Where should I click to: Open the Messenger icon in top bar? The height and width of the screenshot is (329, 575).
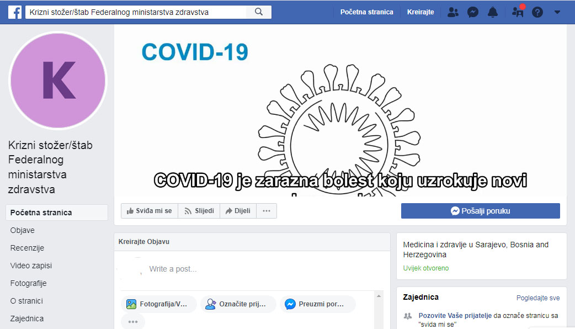coord(473,12)
